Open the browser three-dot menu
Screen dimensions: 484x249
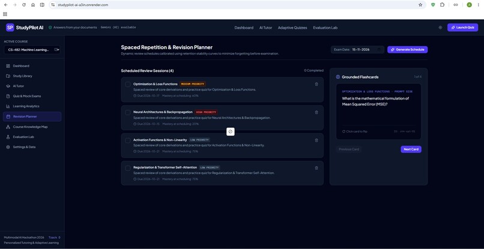click(479, 5)
